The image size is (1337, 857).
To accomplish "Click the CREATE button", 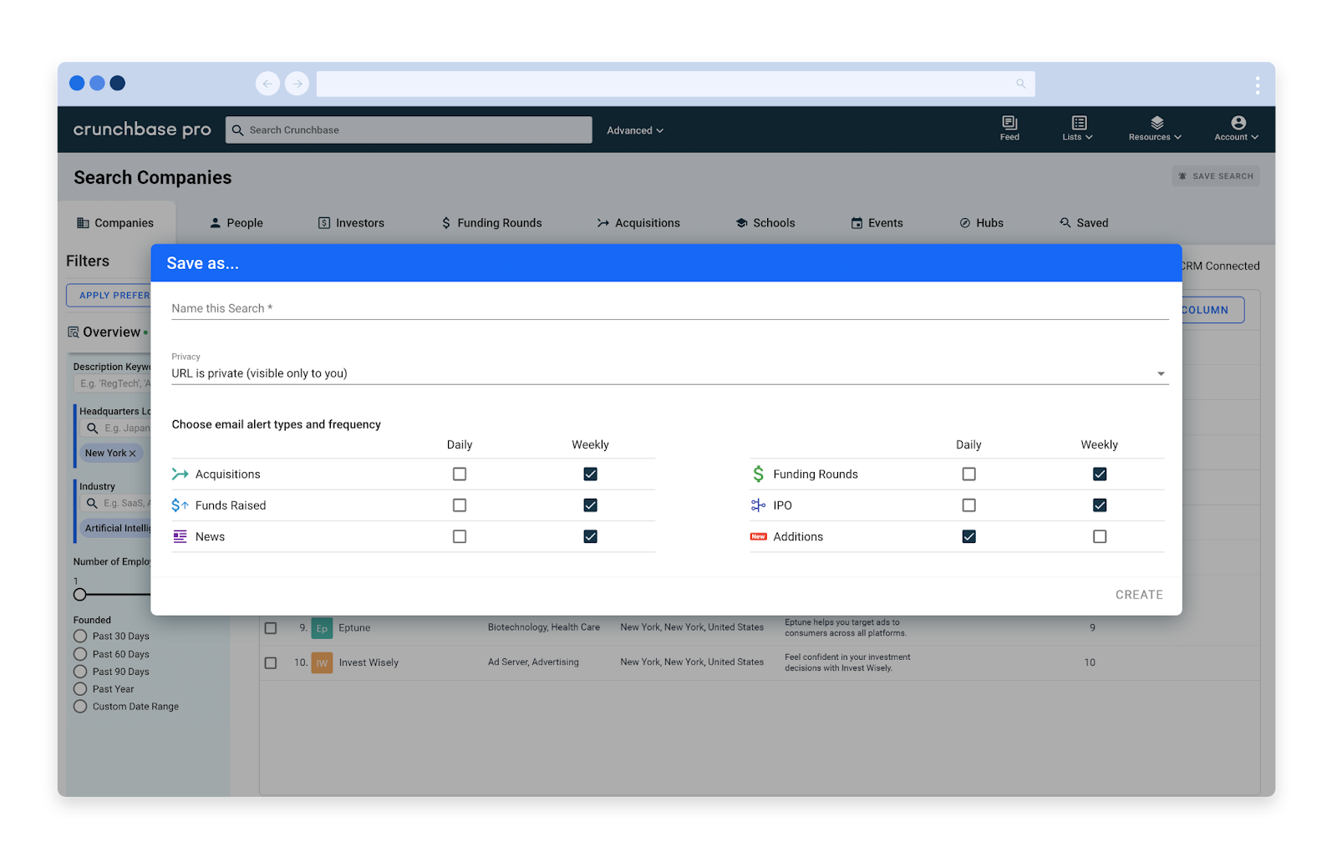I will [1139, 595].
